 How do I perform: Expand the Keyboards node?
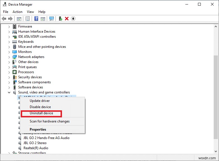[x=9, y=42]
